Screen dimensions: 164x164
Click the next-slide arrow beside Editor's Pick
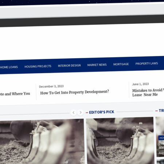click(x=81, y=112)
